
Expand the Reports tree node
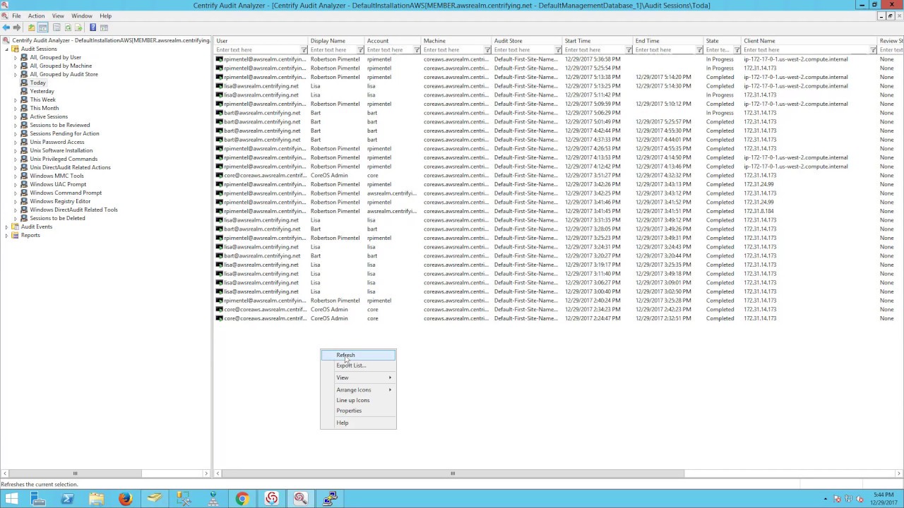pos(6,235)
